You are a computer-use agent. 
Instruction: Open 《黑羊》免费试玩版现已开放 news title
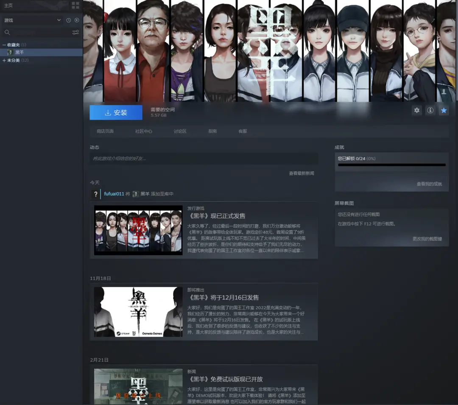pyautogui.click(x=225, y=379)
